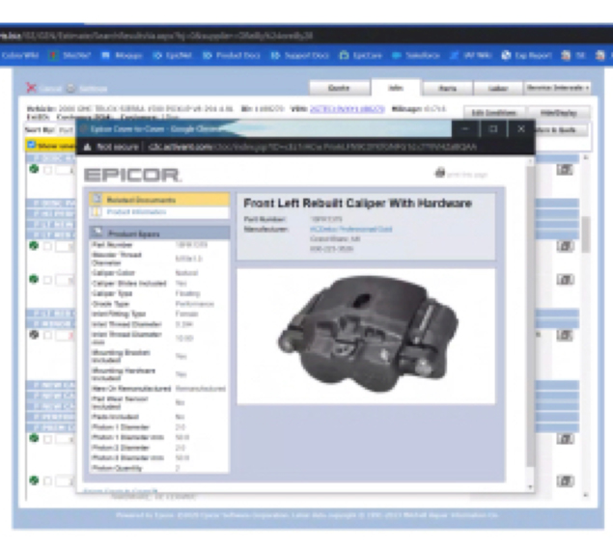Image resolution: width=613 pixels, height=548 pixels.
Task: Click the Product Specs header icon
Action: coord(97,233)
